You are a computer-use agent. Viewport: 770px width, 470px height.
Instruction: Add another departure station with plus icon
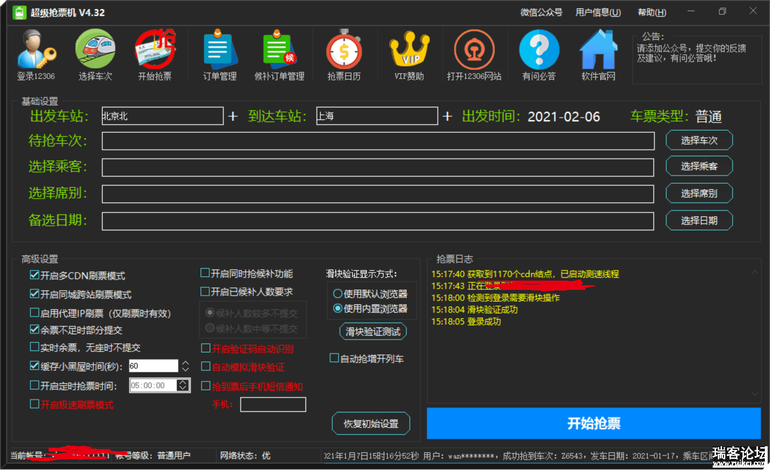pos(233,116)
